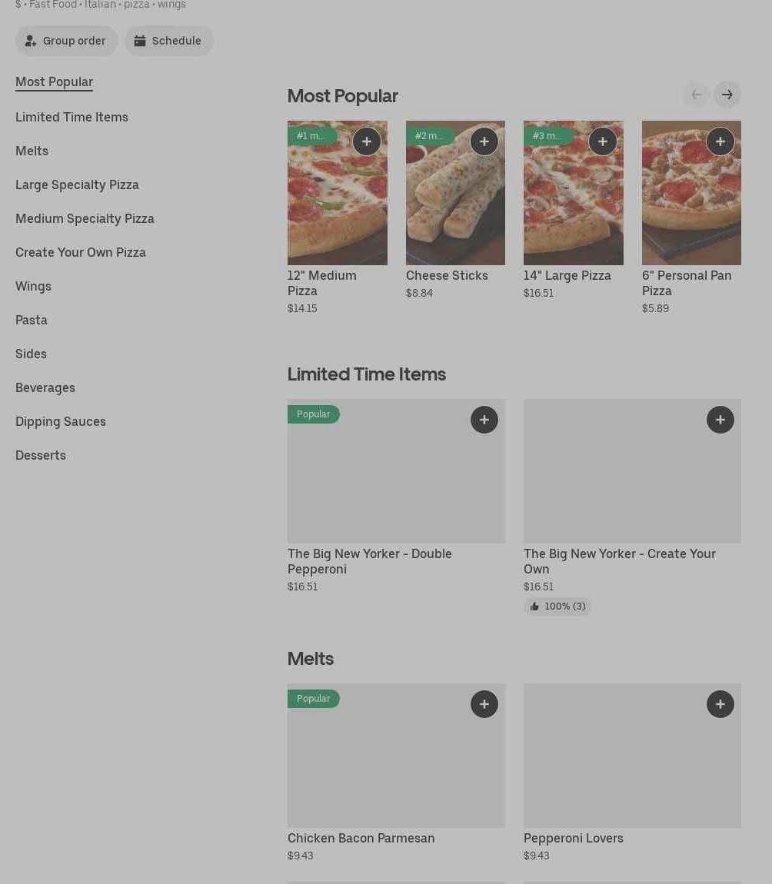Add Cheese Sticks with plus icon
Viewport: 772px width, 884px height.
point(484,141)
